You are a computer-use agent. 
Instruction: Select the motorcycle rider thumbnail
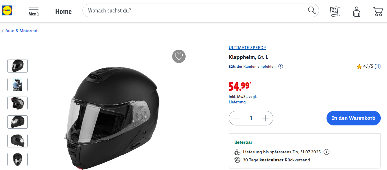click(x=18, y=84)
